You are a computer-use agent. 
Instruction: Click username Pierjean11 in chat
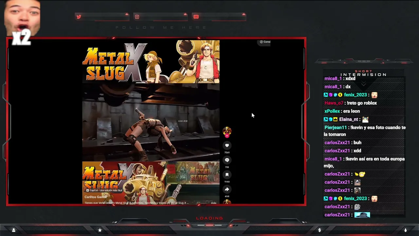pyautogui.click(x=336, y=128)
